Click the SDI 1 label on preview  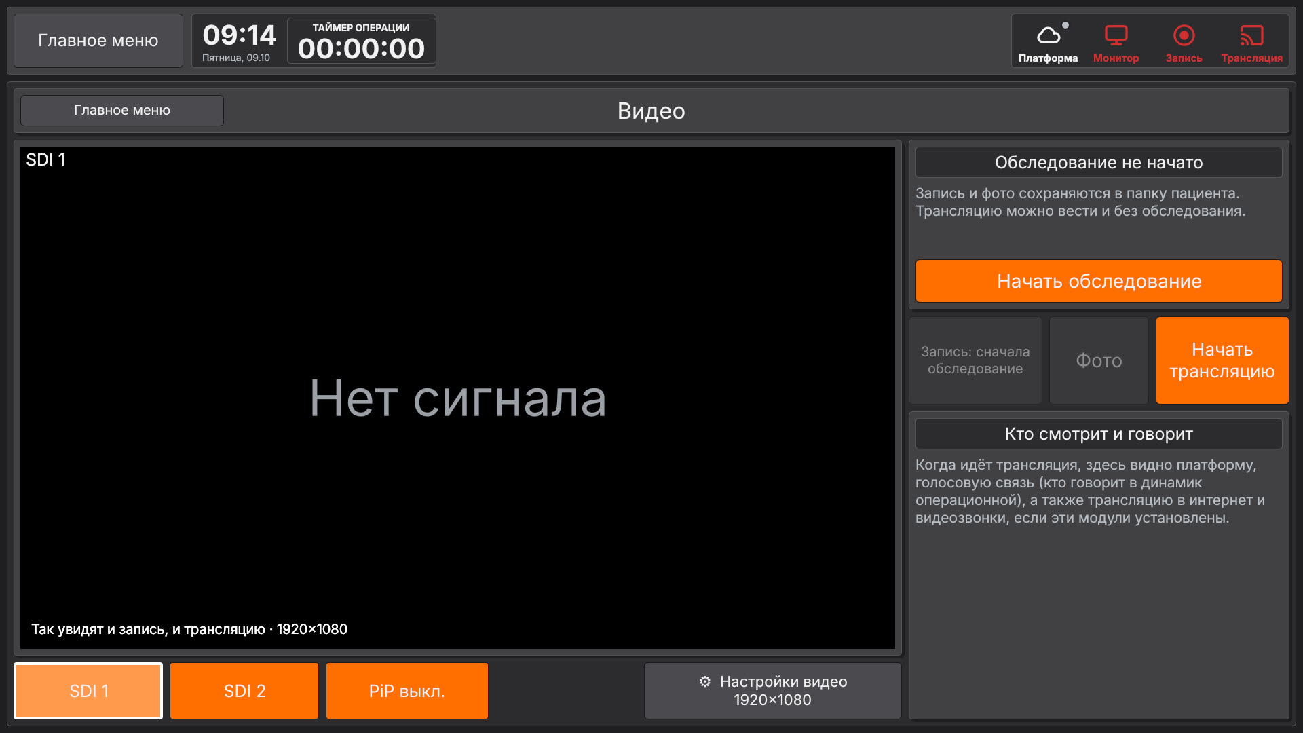[x=45, y=159]
